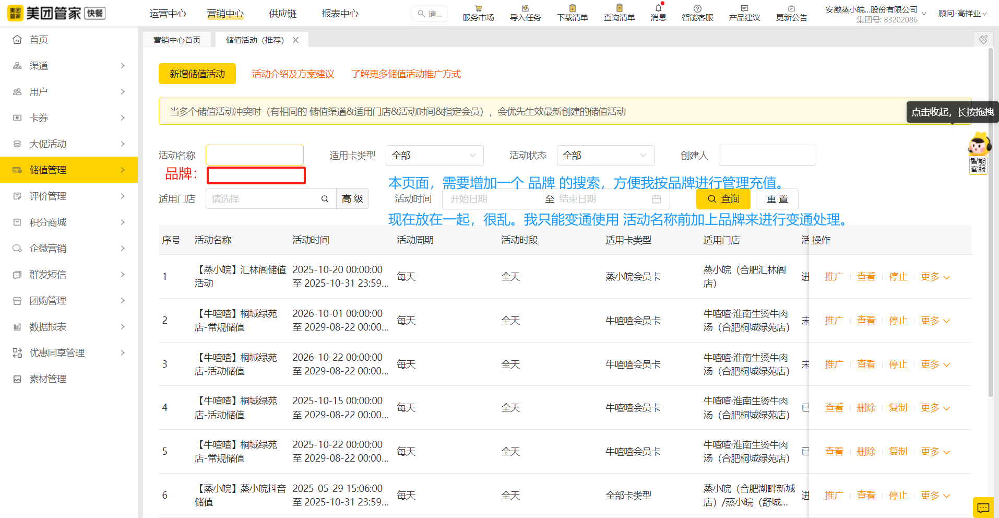Open 产品建议 feedback icon
The height and width of the screenshot is (518, 999).
[744, 9]
